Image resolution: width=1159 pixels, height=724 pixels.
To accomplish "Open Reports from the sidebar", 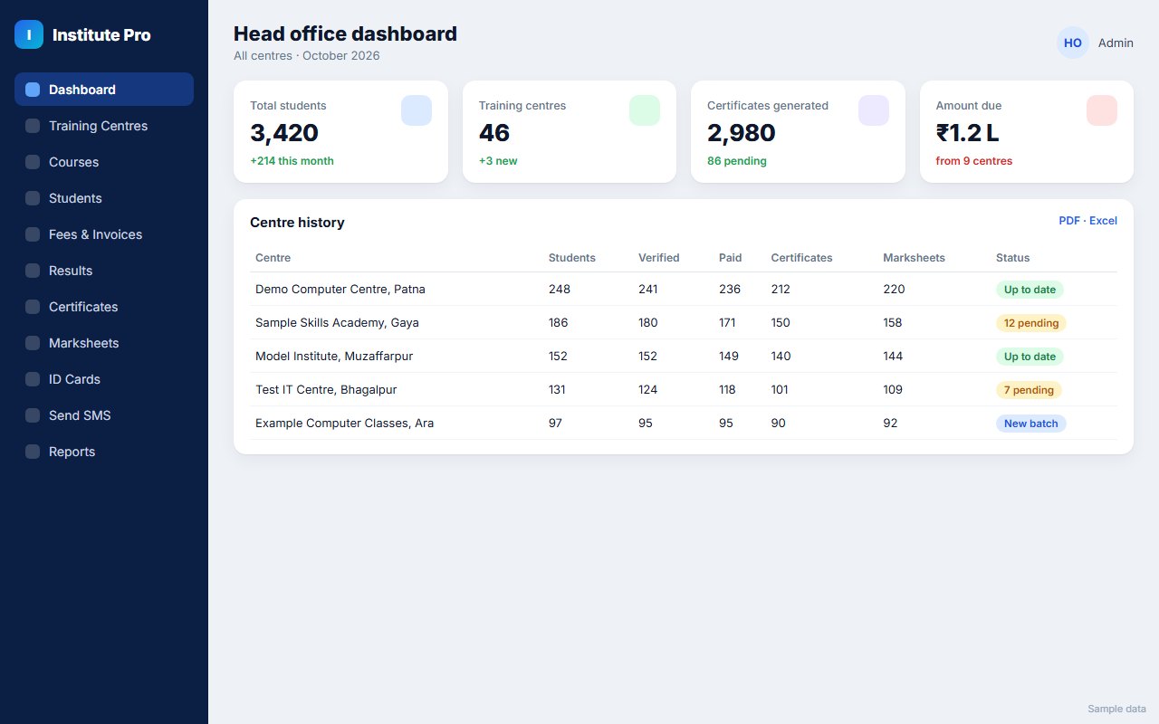I will (104, 452).
